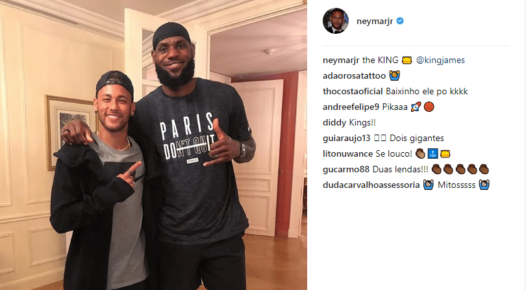The height and width of the screenshot is (290, 526).
Task: Open the gucarmo88 commenter profile
Action: pos(346,169)
